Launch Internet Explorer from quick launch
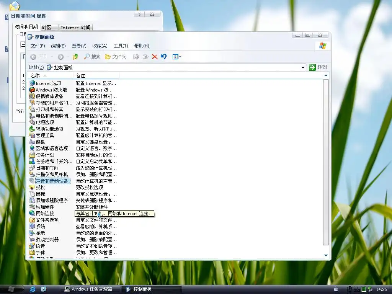The image size is (392, 294). [33, 289]
